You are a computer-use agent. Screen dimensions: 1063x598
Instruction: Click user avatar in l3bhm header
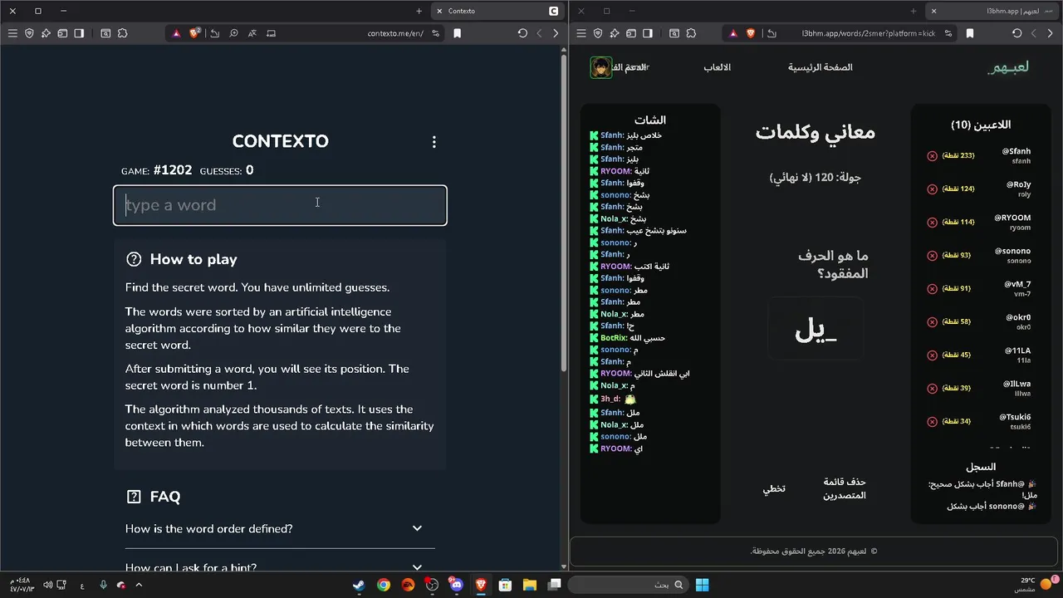[x=600, y=67]
